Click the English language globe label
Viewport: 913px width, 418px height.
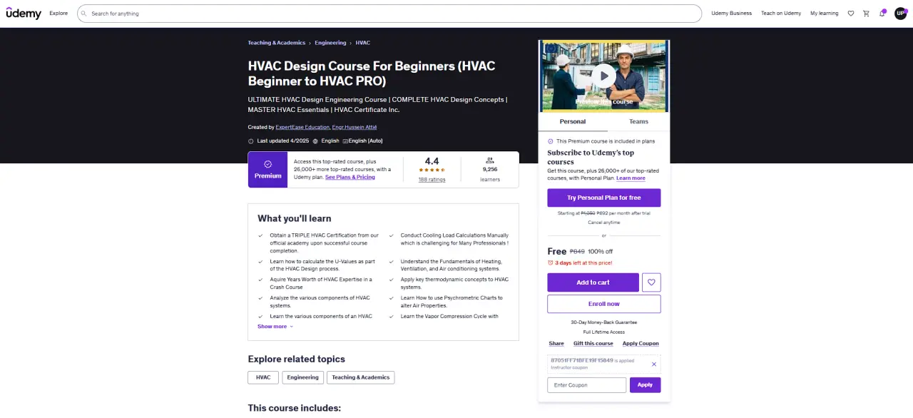tap(330, 141)
